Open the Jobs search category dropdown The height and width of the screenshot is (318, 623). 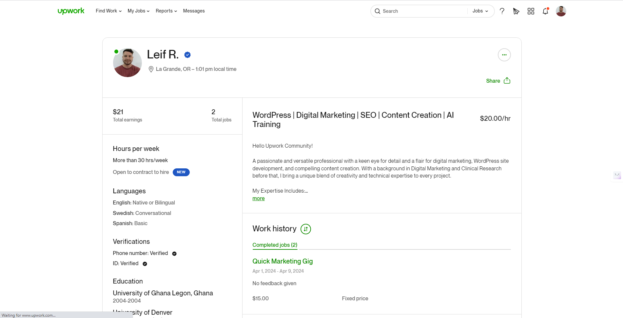[480, 11]
